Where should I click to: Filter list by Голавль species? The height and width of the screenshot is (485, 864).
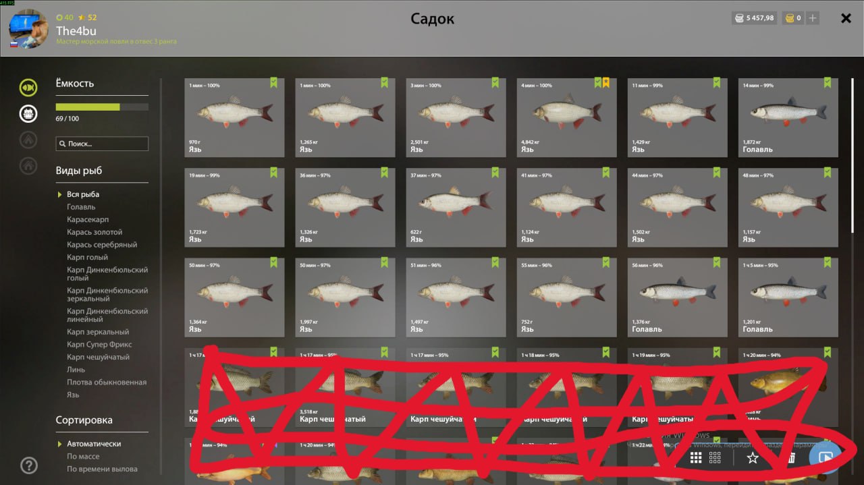pos(81,207)
